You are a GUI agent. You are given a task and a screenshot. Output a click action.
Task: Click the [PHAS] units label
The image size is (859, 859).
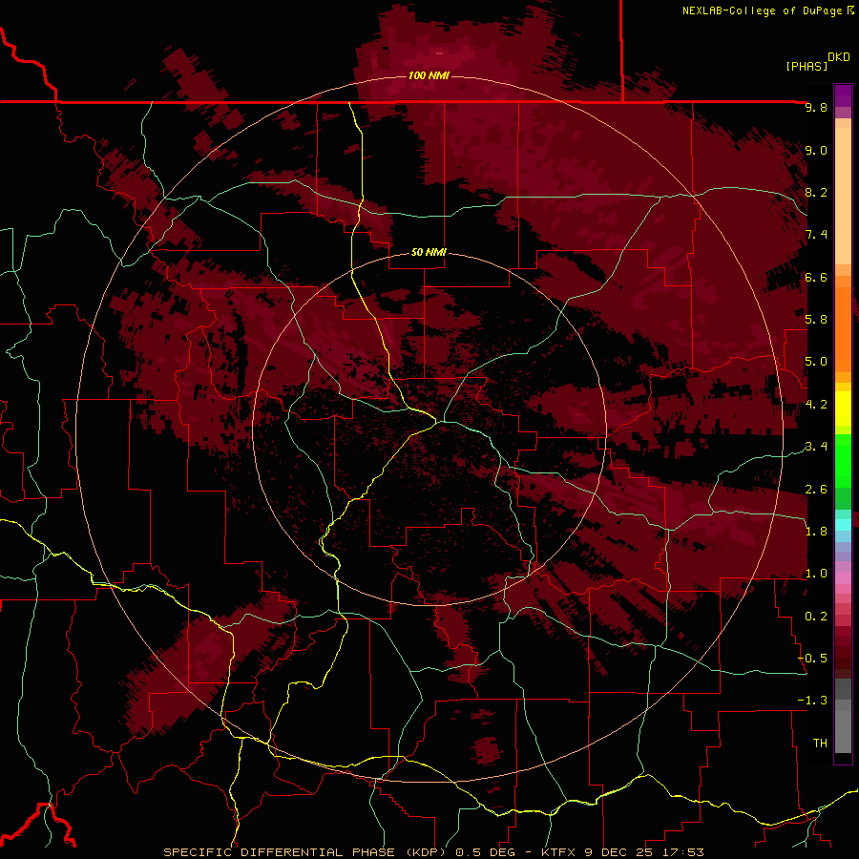click(807, 66)
